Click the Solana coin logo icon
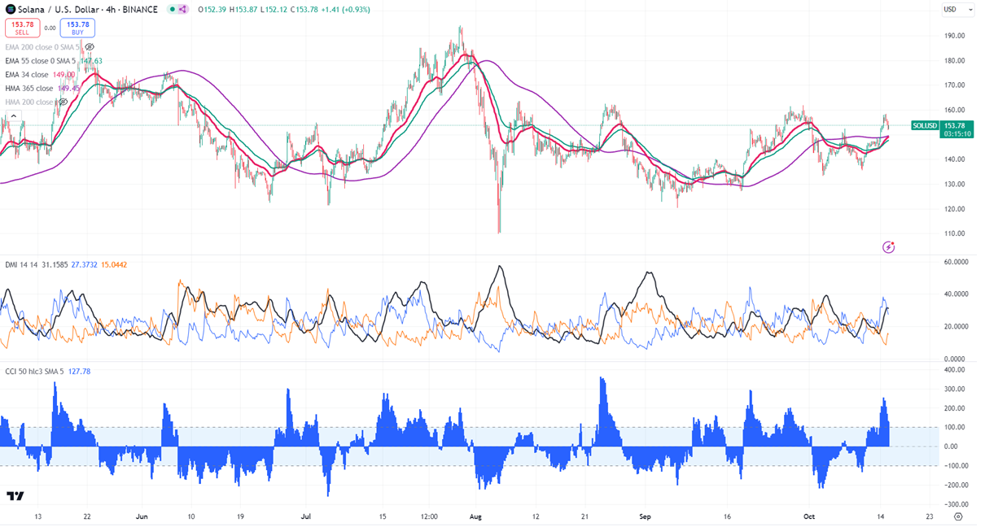This screenshot has width=985, height=527. coord(10,9)
